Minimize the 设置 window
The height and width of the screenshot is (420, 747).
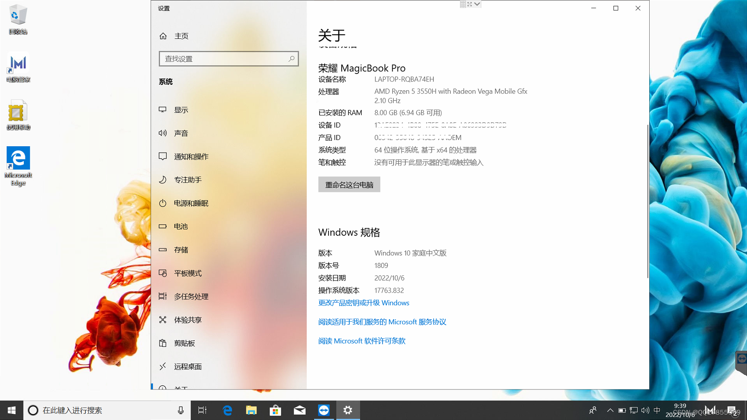[x=593, y=8]
